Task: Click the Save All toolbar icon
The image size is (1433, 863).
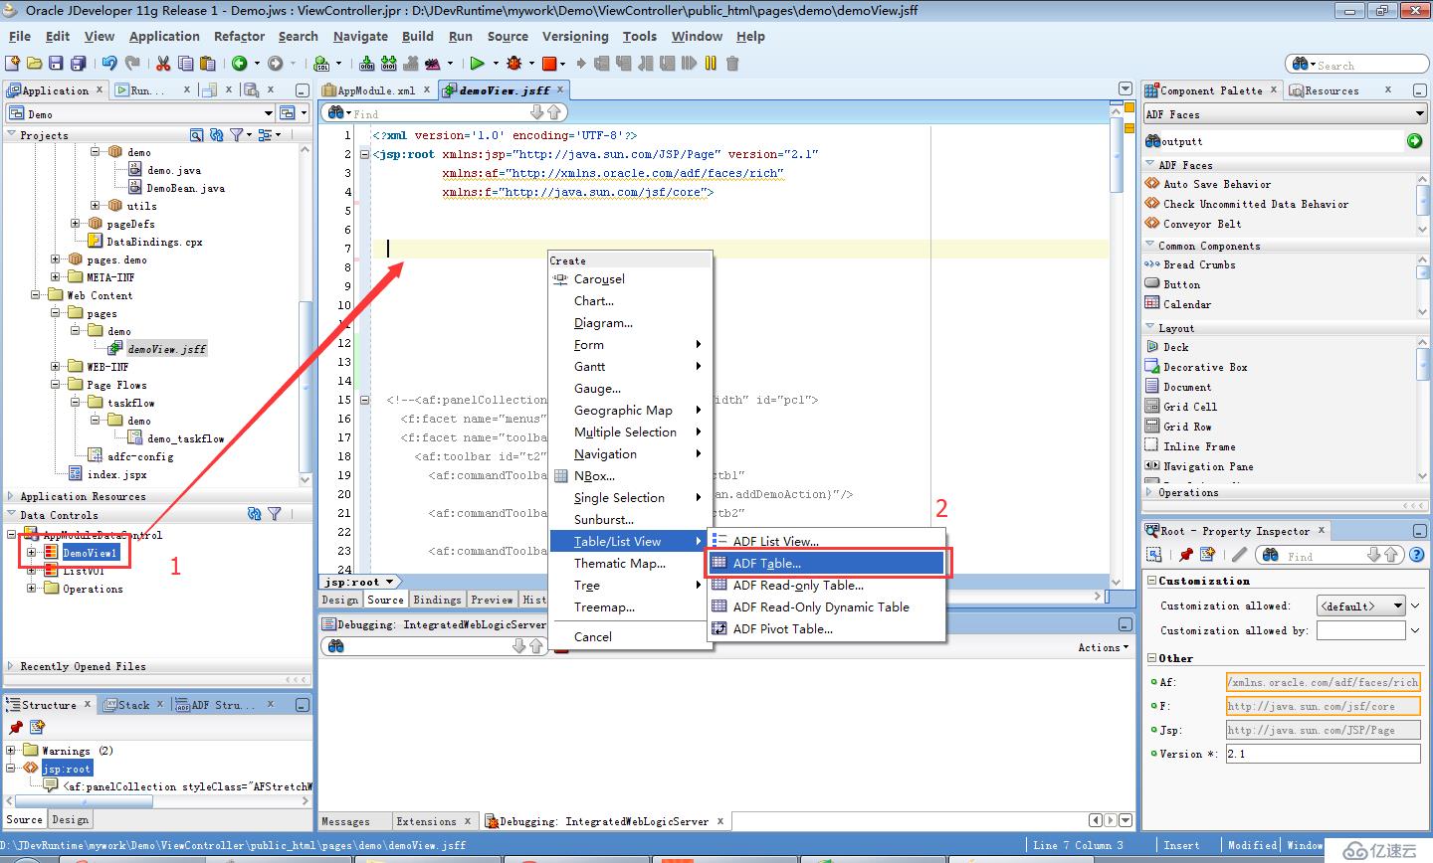Action: [x=78, y=64]
